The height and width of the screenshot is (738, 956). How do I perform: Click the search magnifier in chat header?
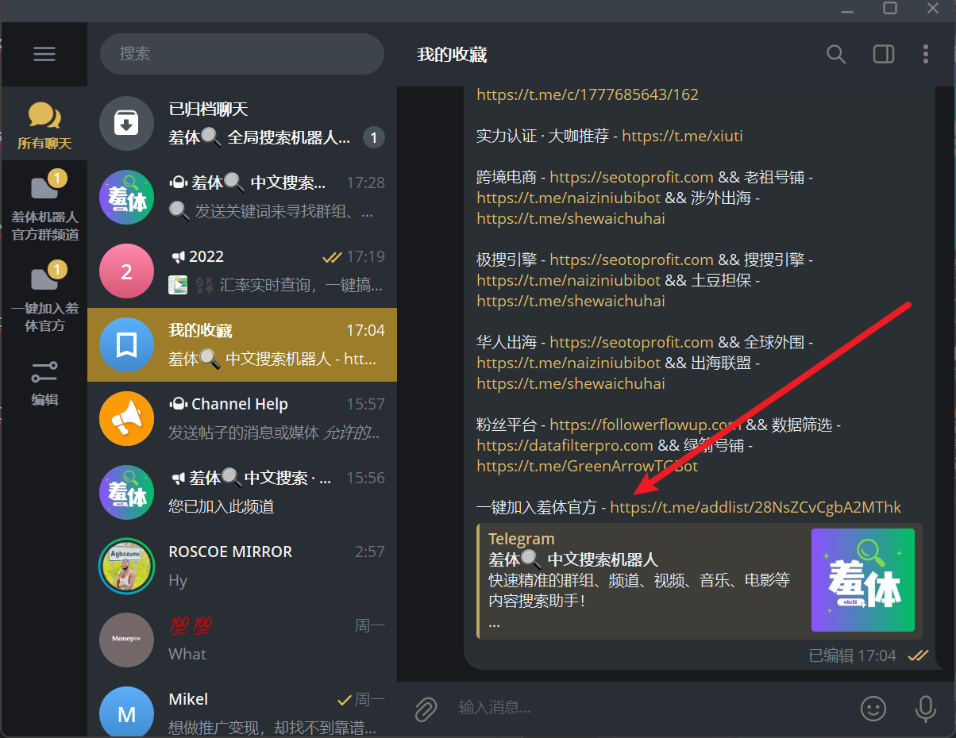836,54
